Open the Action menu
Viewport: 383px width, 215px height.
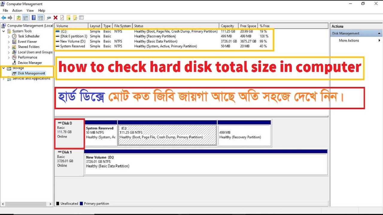(17, 10)
